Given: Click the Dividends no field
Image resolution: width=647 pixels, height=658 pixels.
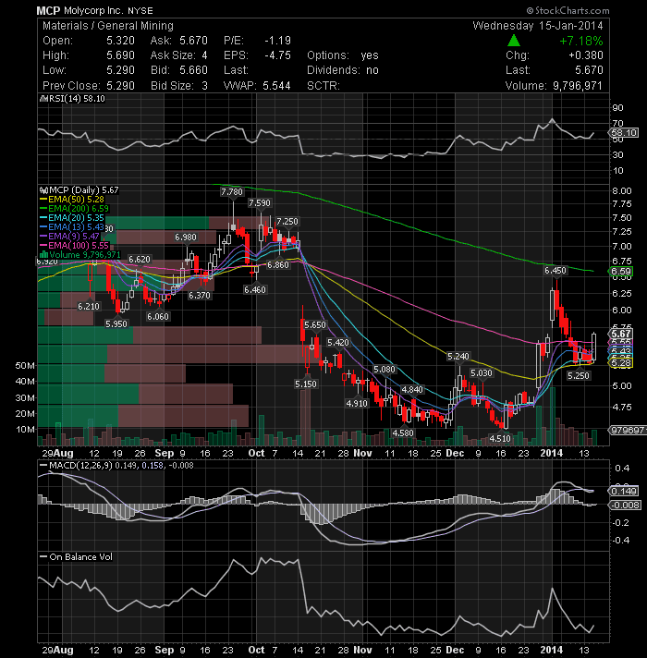Looking at the screenshot, I should pos(343,70).
